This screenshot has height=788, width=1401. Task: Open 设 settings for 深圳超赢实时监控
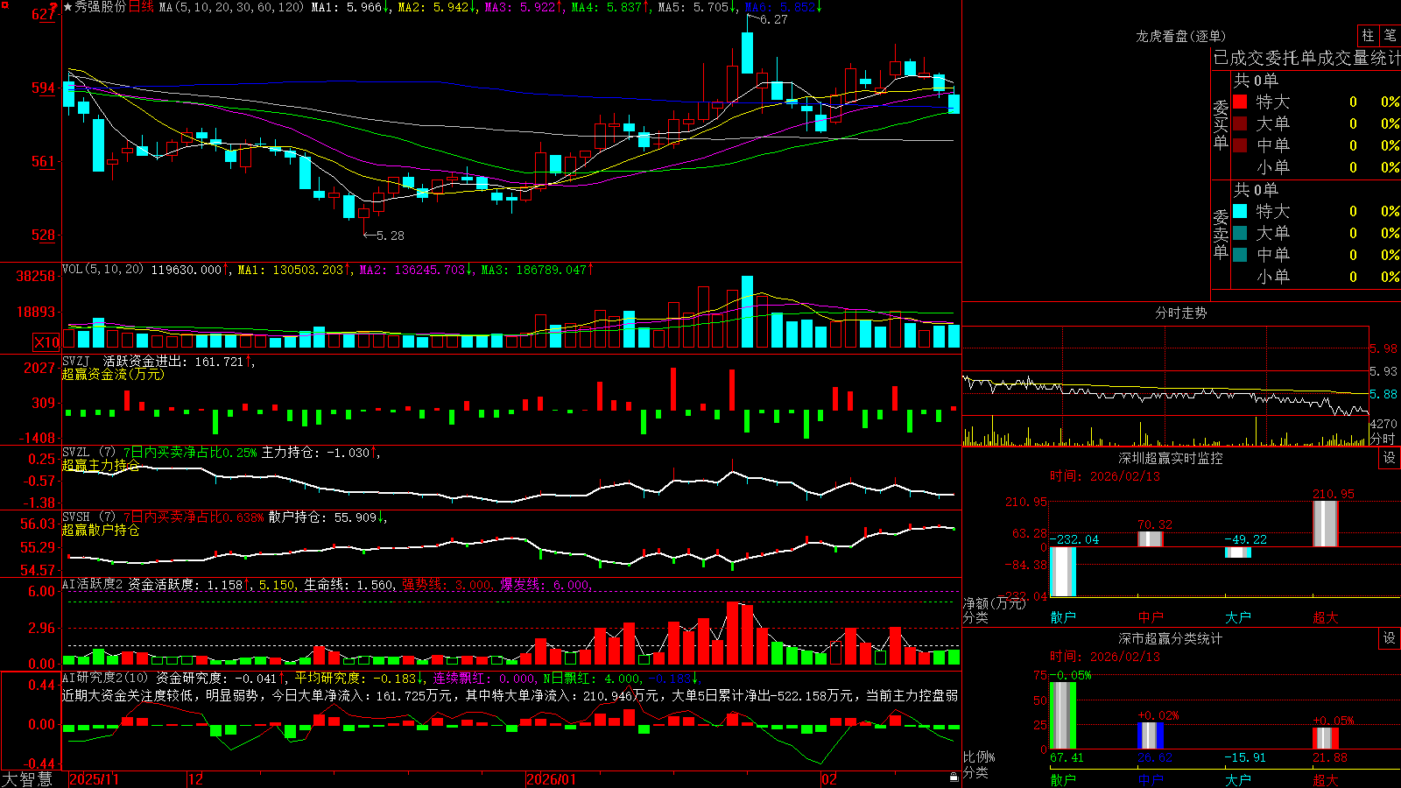1390,458
